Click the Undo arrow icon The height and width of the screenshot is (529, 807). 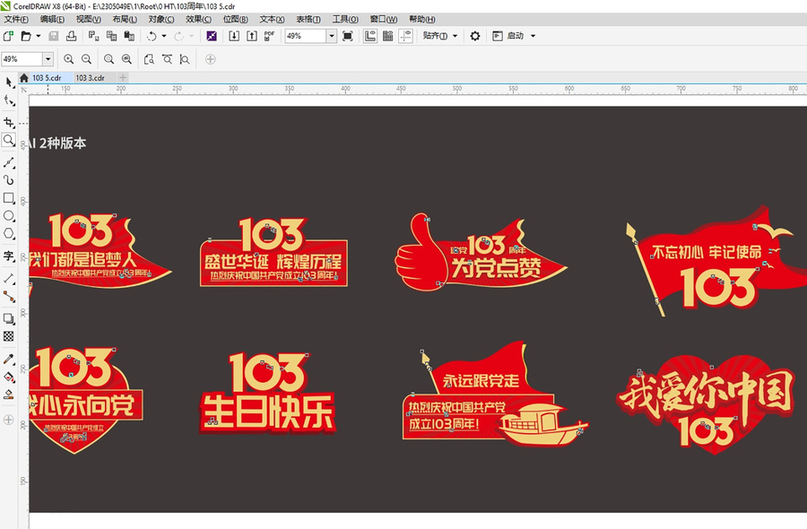152,36
